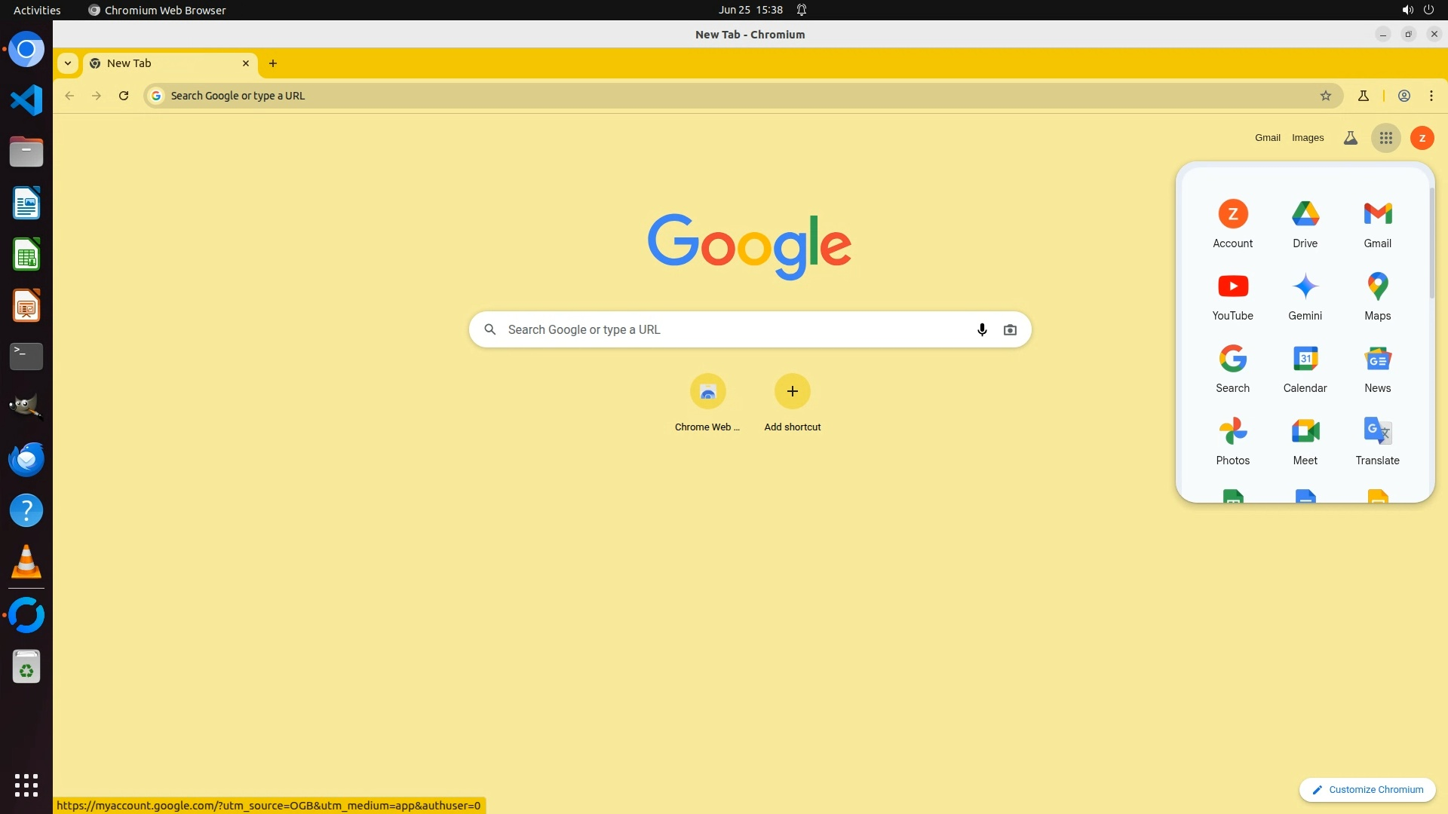This screenshot has width=1448, height=814.
Task: Toggle the Google apps grid launcher
Action: (1385, 138)
